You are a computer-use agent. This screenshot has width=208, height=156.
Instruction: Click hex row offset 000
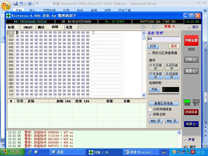coord(11,33)
